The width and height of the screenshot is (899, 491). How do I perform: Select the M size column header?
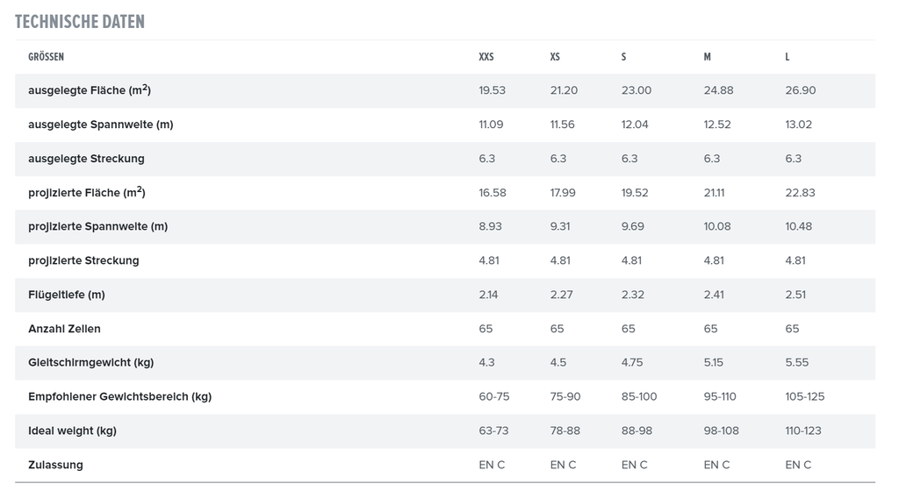point(708,57)
